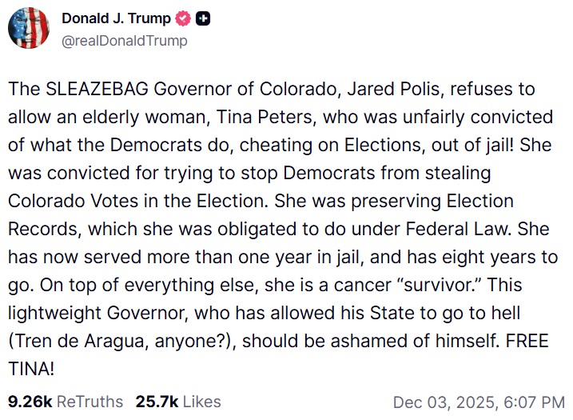Open the @realDonaldTrump handle link
Image resolution: width=573 pixels, height=420 pixels.
124,40
